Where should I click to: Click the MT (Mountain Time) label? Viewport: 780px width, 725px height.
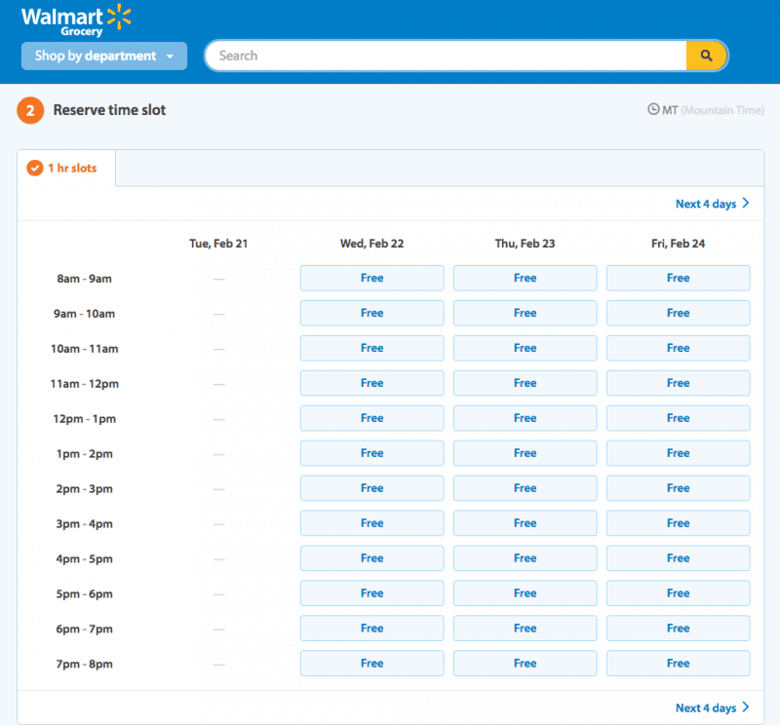coord(713,110)
